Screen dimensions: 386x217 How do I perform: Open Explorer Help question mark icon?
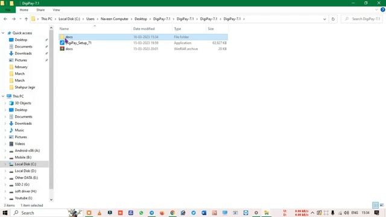point(383,10)
